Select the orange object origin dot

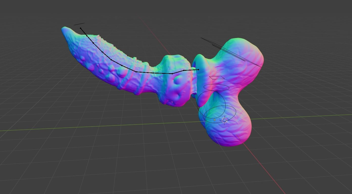(x=215, y=120)
